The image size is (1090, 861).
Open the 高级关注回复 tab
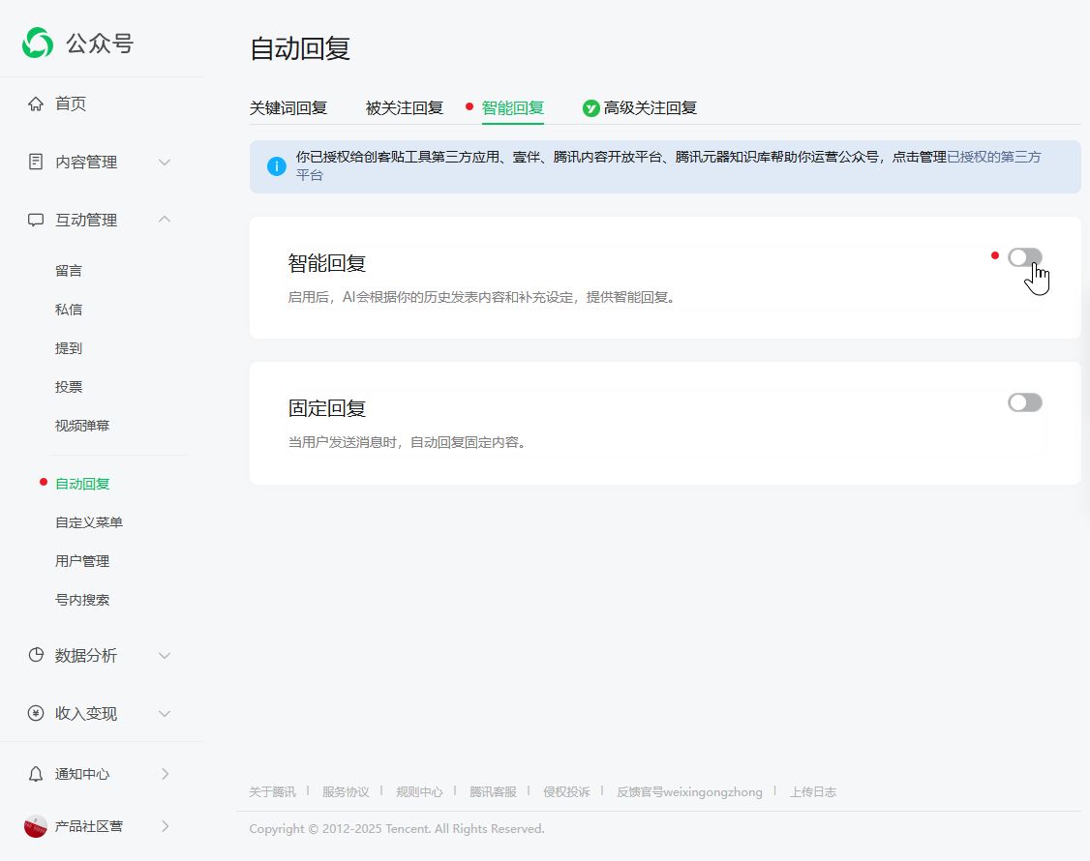point(650,108)
